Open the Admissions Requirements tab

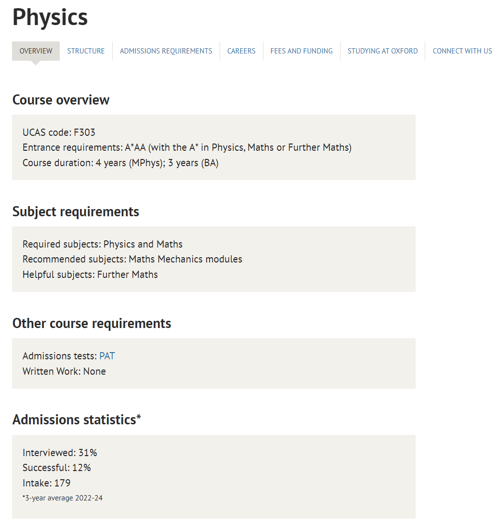pyautogui.click(x=166, y=51)
